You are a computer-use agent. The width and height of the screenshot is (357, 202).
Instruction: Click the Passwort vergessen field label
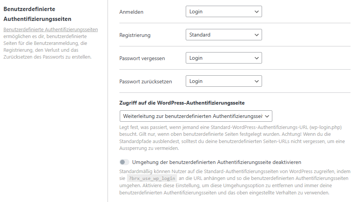(142, 59)
